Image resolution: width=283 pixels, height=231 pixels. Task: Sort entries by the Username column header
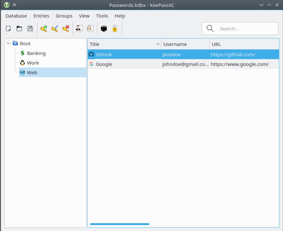tap(185, 44)
